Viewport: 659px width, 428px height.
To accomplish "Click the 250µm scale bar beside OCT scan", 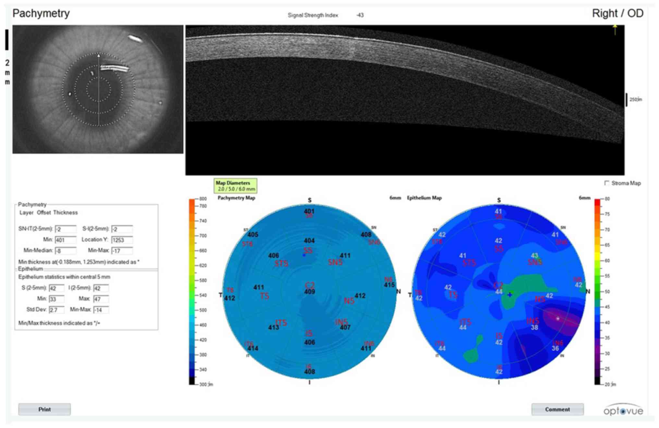I will pyautogui.click(x=627, y=100).
